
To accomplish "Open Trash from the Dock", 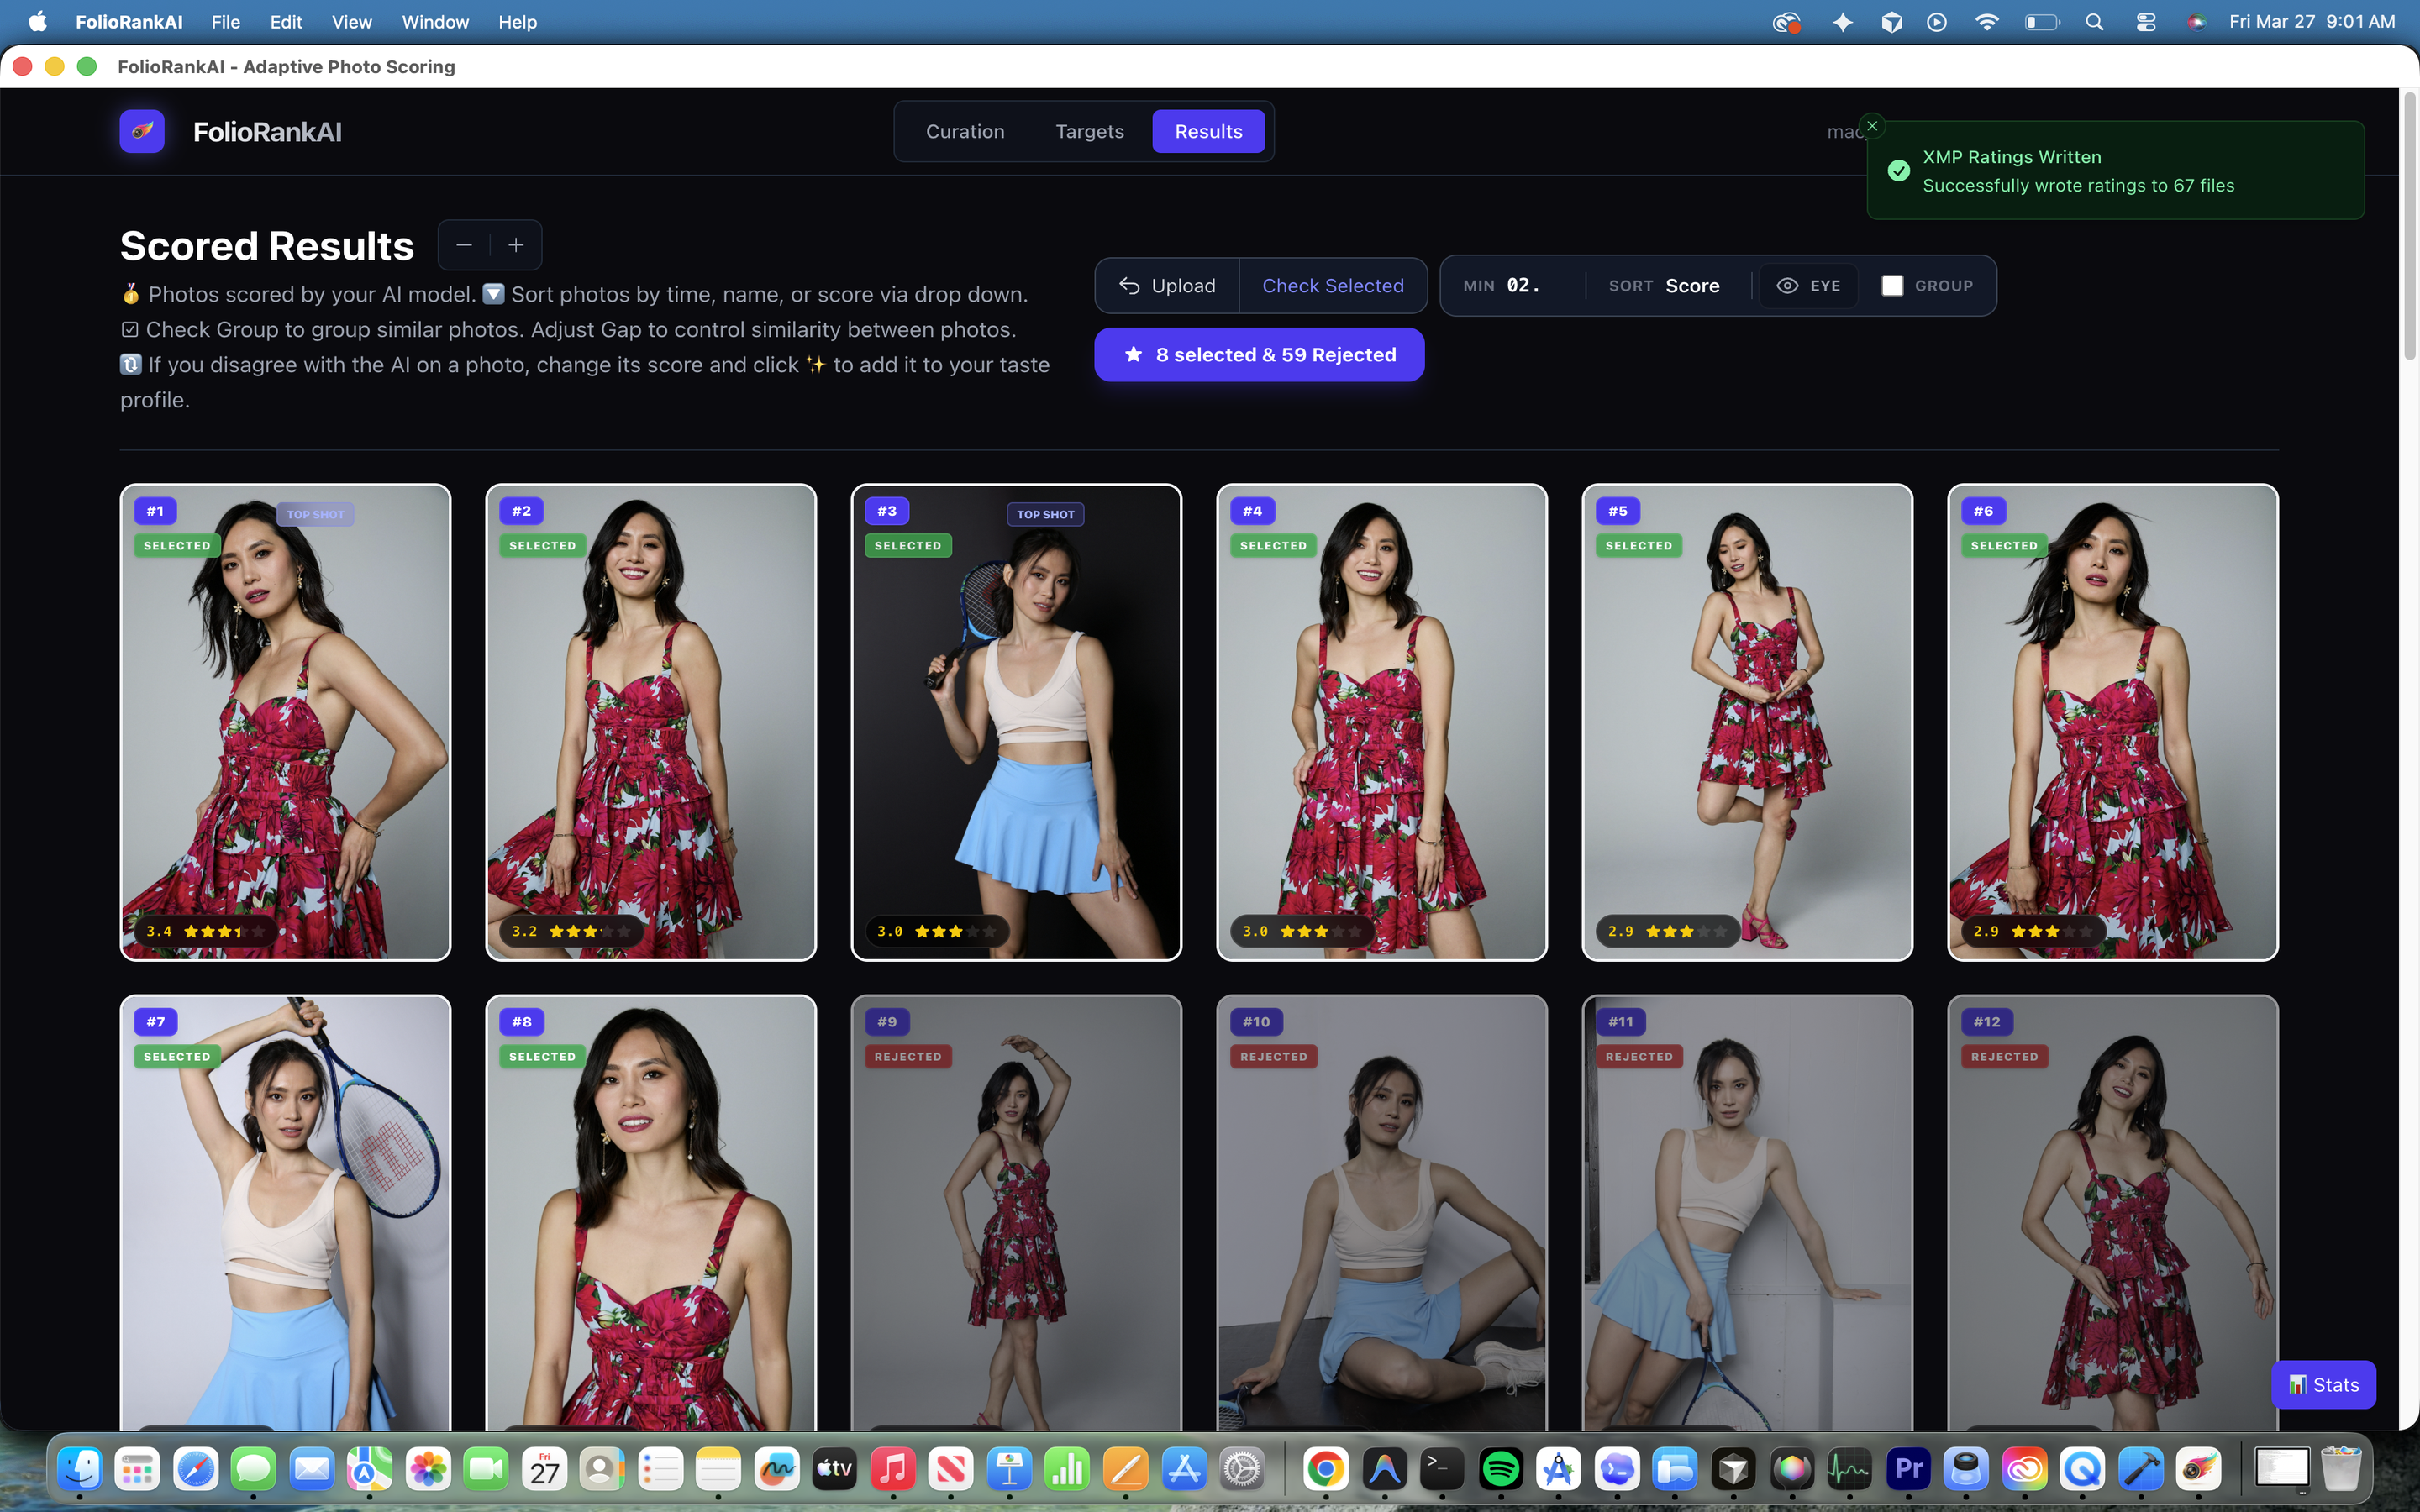I will pyautogui.click(x=2340, y=1469).
